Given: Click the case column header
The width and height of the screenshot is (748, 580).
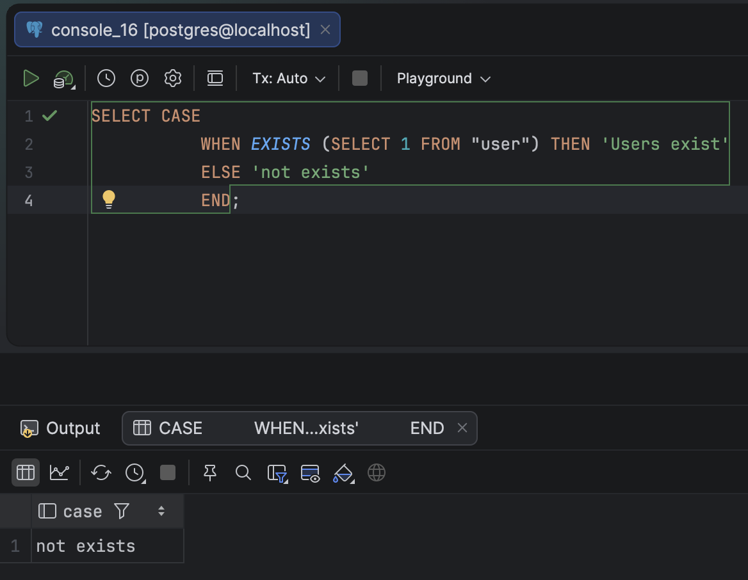Looking at the screenshot, I should coord(108,512).
